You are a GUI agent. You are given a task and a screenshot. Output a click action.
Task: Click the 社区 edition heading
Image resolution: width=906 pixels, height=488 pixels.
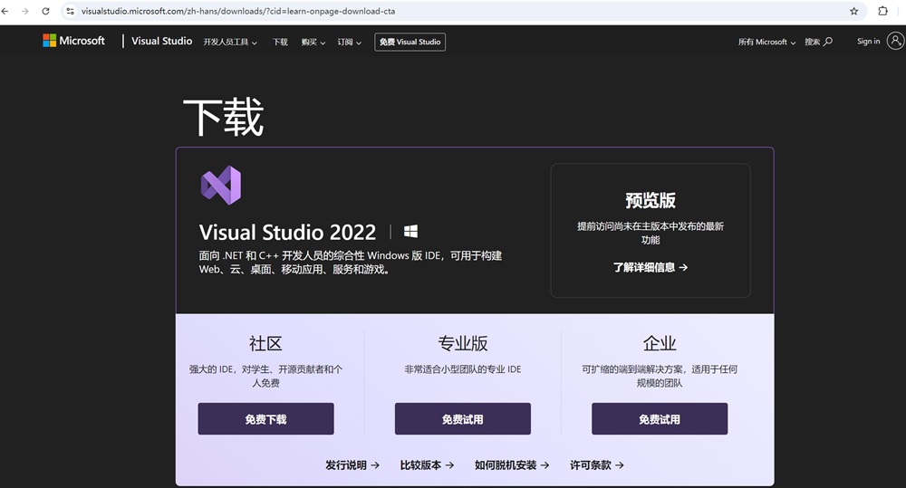pos(265,344)
